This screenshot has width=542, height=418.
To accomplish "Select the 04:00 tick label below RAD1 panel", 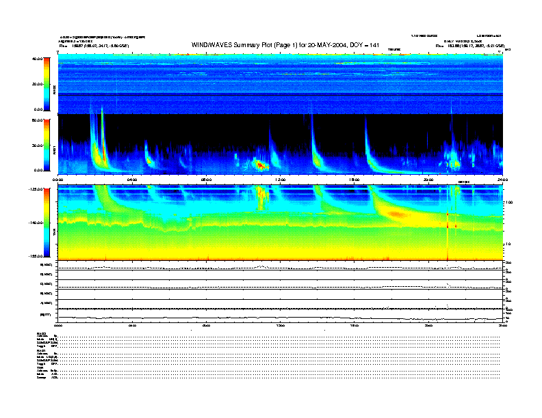I will 132,180.
